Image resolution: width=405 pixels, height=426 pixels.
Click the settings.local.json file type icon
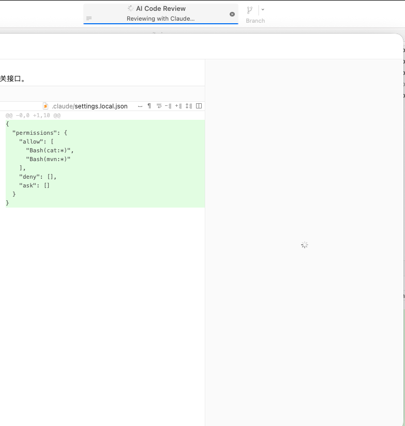(46, 106)
